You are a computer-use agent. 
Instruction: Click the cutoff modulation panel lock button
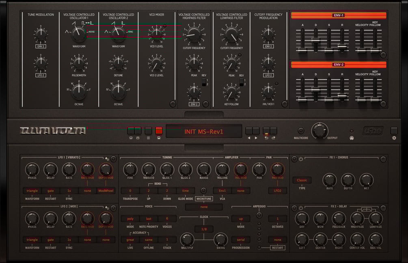click(285, 104)
